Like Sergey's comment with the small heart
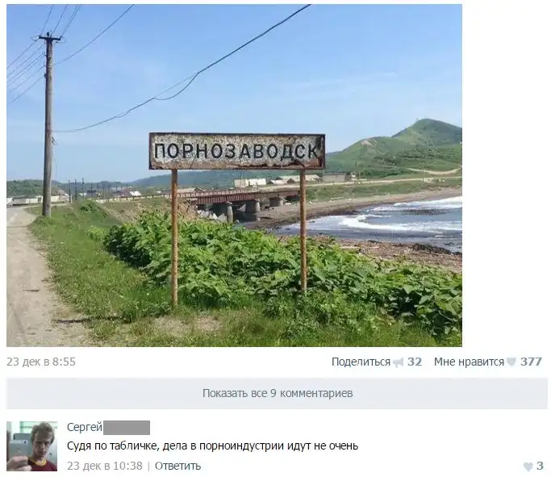The height and width of the screenshot is (477, 551). click(x=528, y=467)
